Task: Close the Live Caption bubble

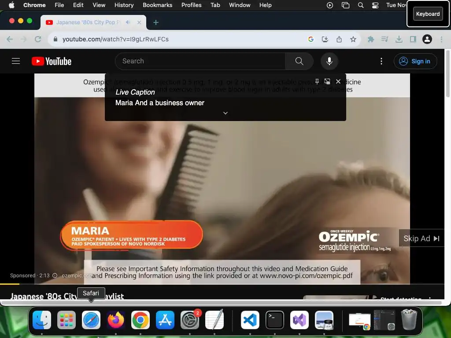Action: [x=338, y=81]
